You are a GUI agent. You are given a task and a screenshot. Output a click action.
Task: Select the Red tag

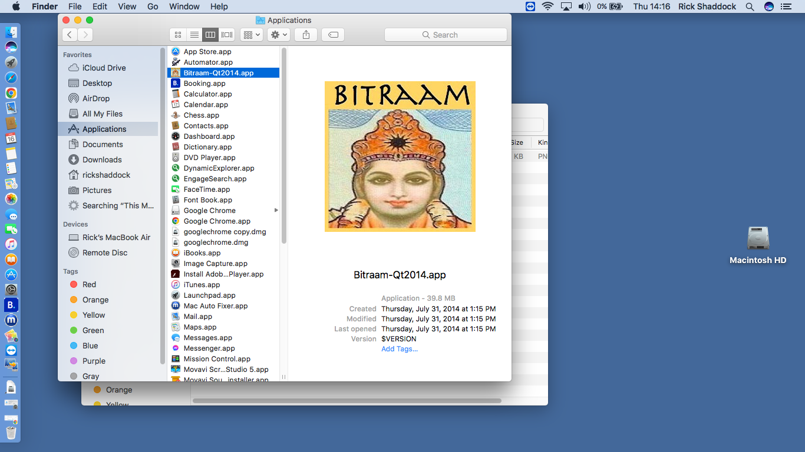coord(89,284)
